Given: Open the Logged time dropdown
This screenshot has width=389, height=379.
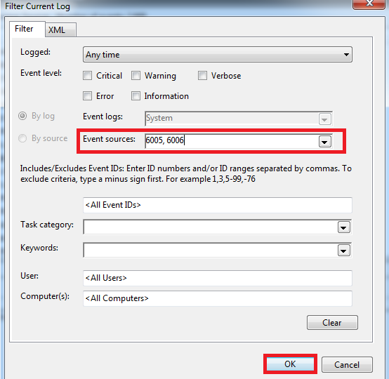Looking at the screenshot, I should pos(218,54).
